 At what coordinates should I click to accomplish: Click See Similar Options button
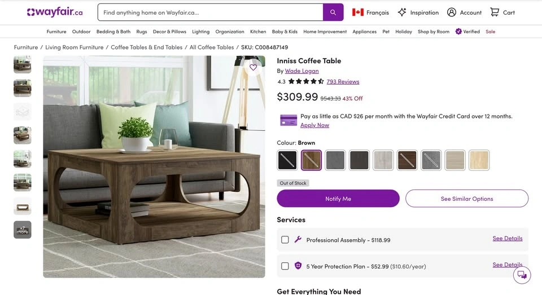467,199
